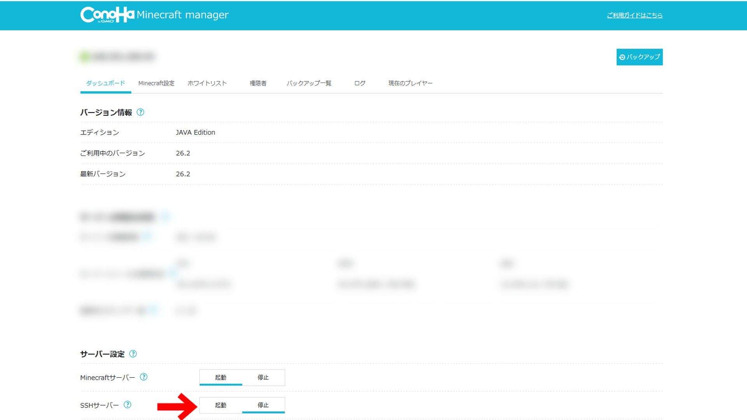The image size is (747, 420).
Task: Go to the 権限者 tab
Action: coord(258,83)
